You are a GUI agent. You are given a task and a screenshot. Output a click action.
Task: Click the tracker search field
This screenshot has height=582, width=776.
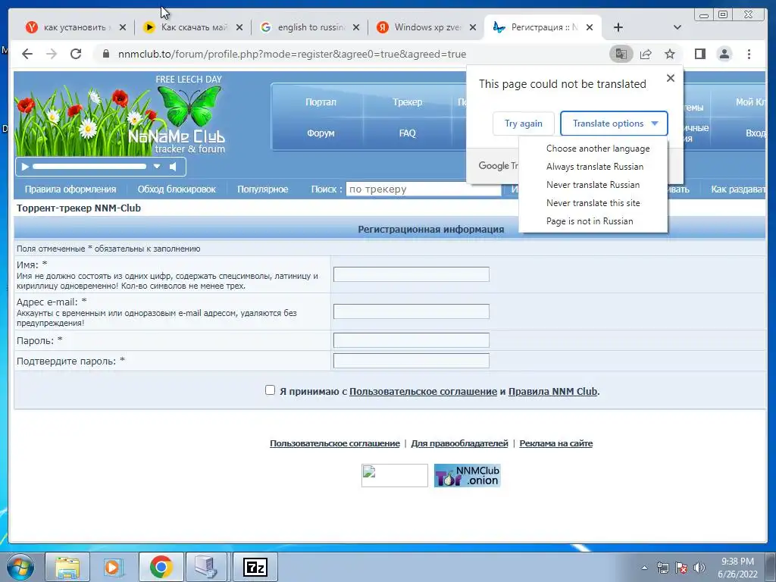[424, 189]
